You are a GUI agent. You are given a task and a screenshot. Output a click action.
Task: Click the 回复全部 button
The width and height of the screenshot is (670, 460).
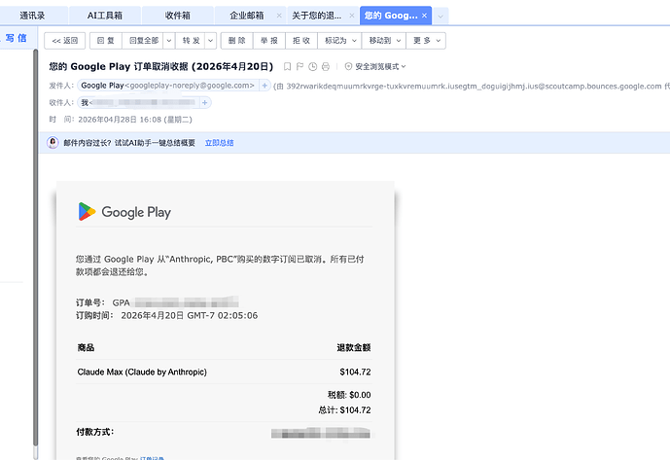click(x=144, y=41)
